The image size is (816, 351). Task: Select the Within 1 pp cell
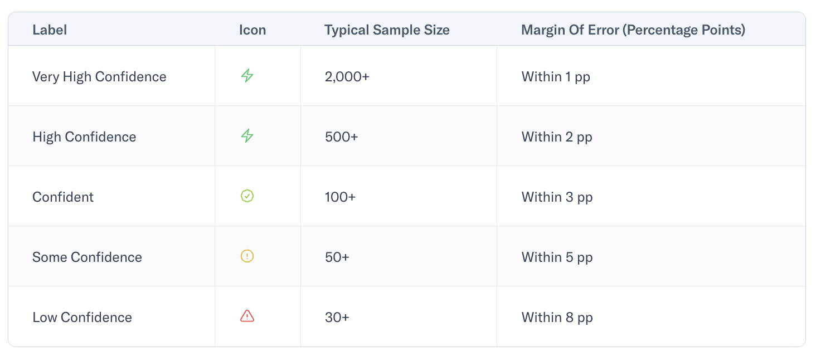651,76
